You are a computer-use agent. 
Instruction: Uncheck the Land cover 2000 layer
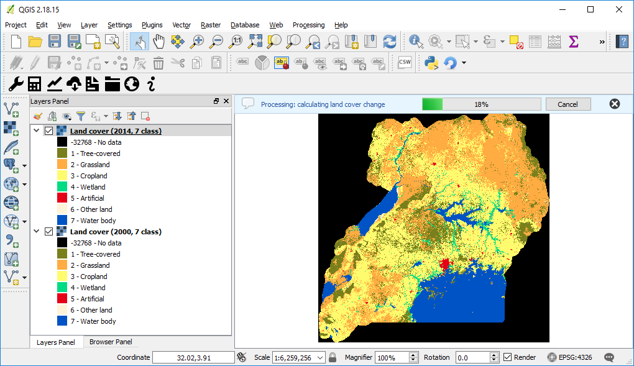(48, 232)
